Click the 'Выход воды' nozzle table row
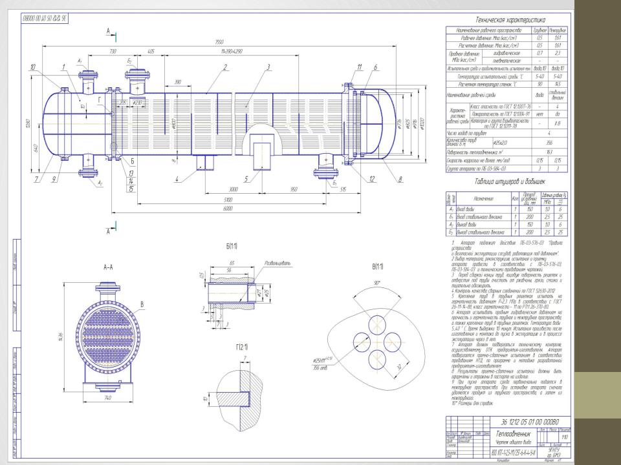 point(507,224)
